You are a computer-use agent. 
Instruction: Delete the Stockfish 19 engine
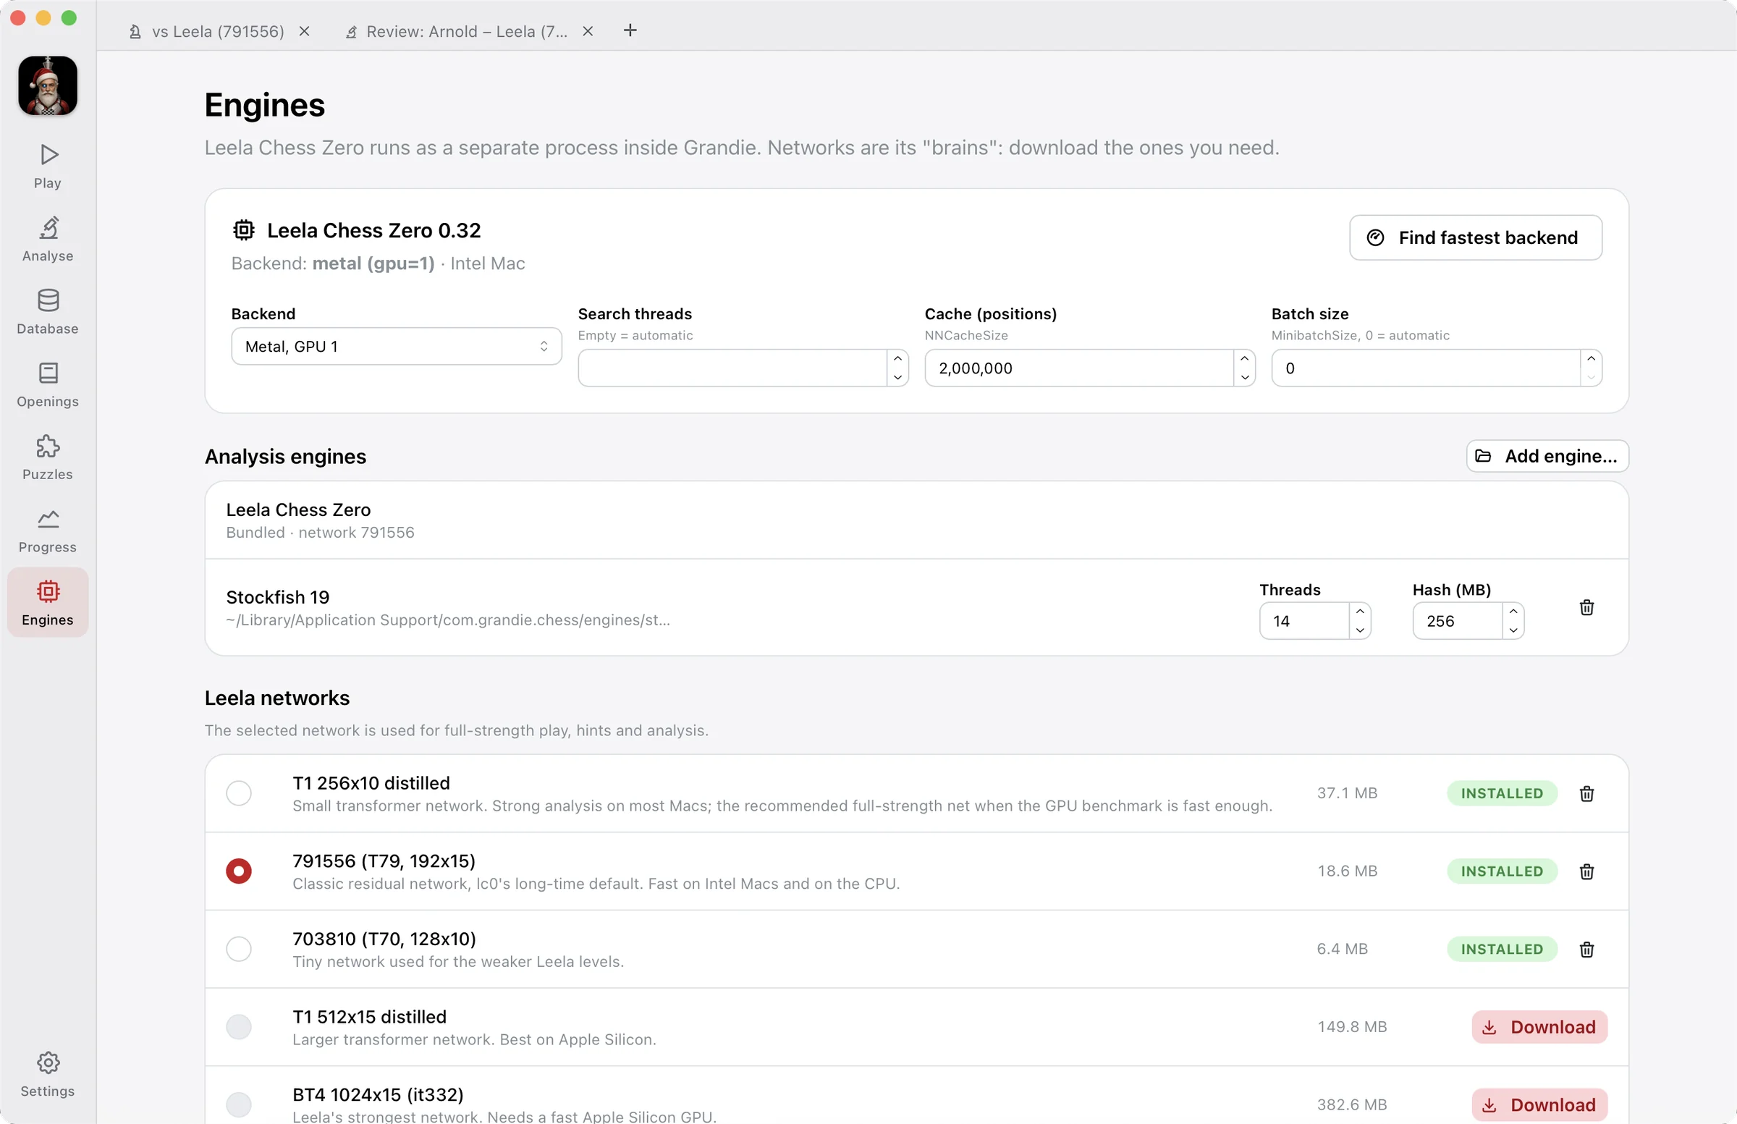tap(1586, 607)
